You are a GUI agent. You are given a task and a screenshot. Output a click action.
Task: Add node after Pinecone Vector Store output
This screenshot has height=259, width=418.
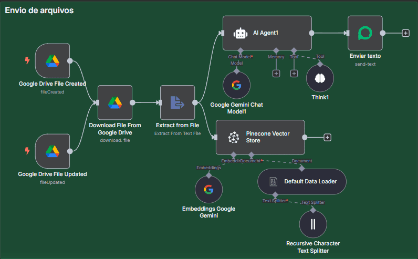327,137
